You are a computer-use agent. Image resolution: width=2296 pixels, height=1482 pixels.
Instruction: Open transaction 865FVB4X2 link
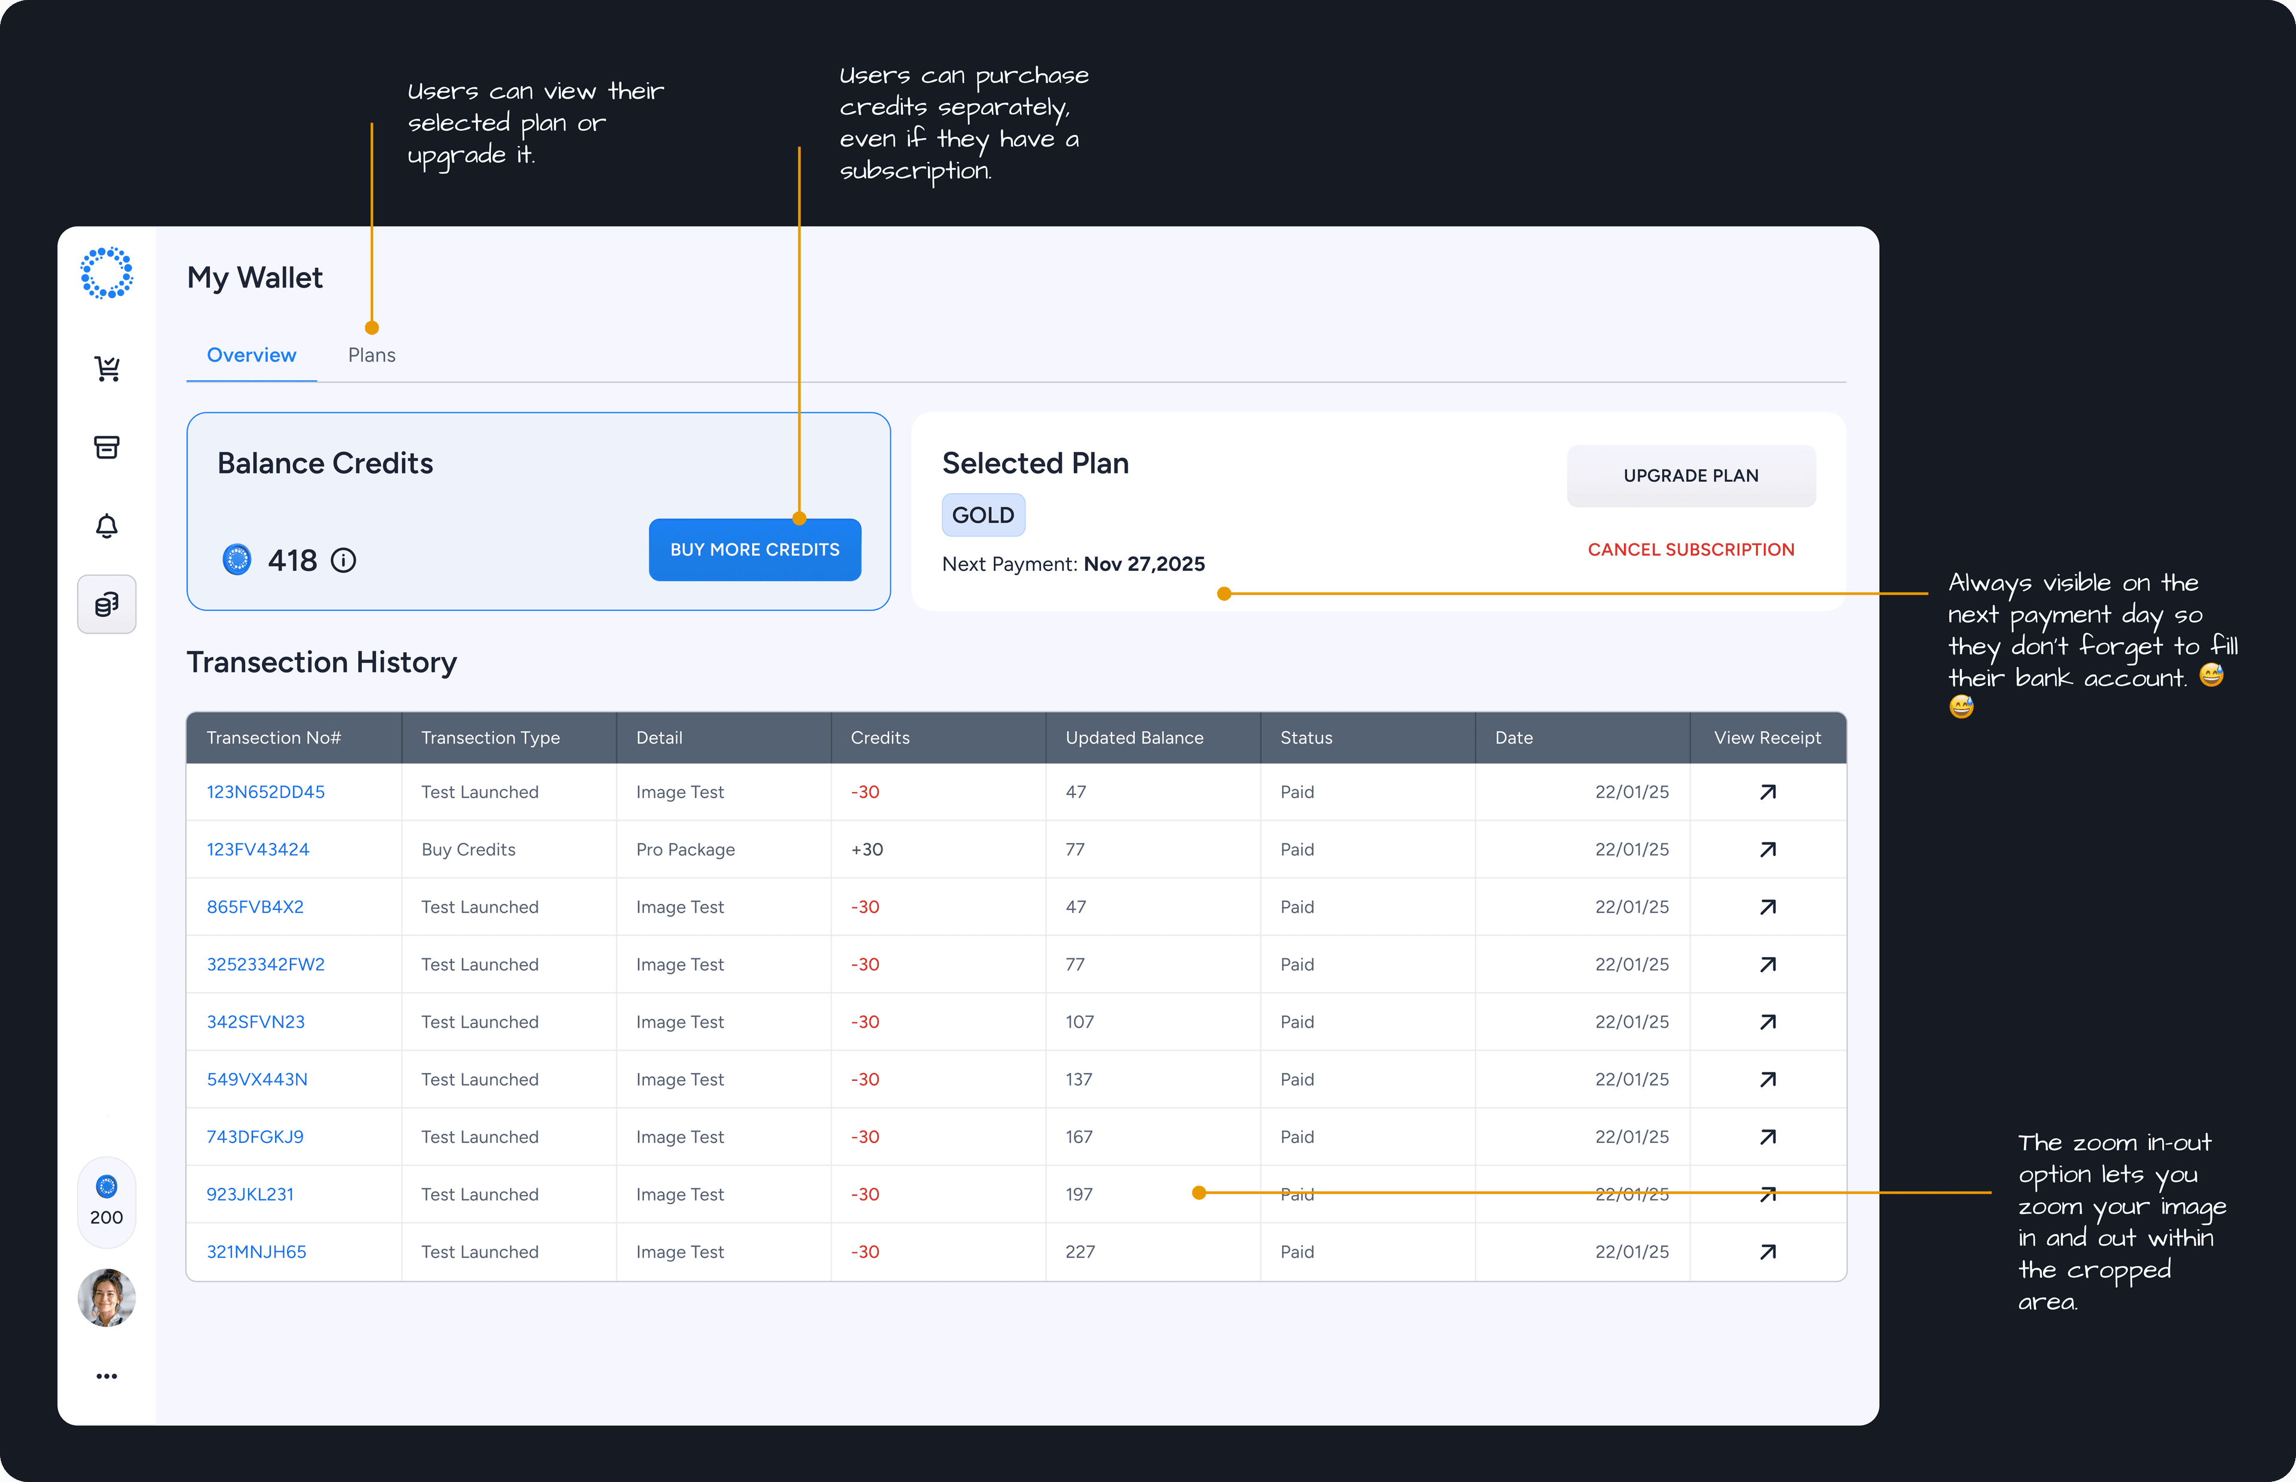(x=255, y=907)
